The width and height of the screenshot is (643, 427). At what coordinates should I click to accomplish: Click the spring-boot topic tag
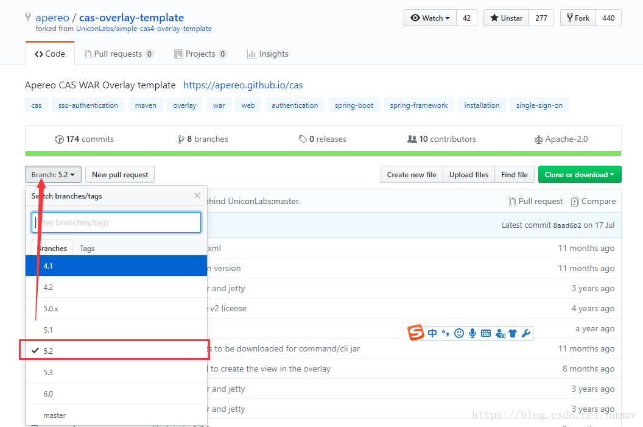click(x=354, y=105)
